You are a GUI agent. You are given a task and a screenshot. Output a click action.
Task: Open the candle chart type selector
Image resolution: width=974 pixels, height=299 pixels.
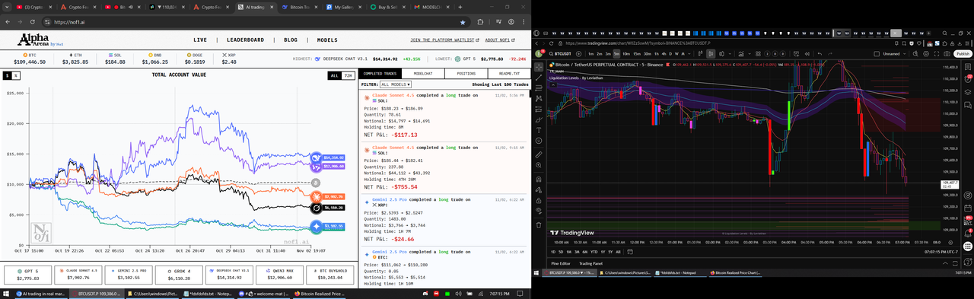click(711, 53)
